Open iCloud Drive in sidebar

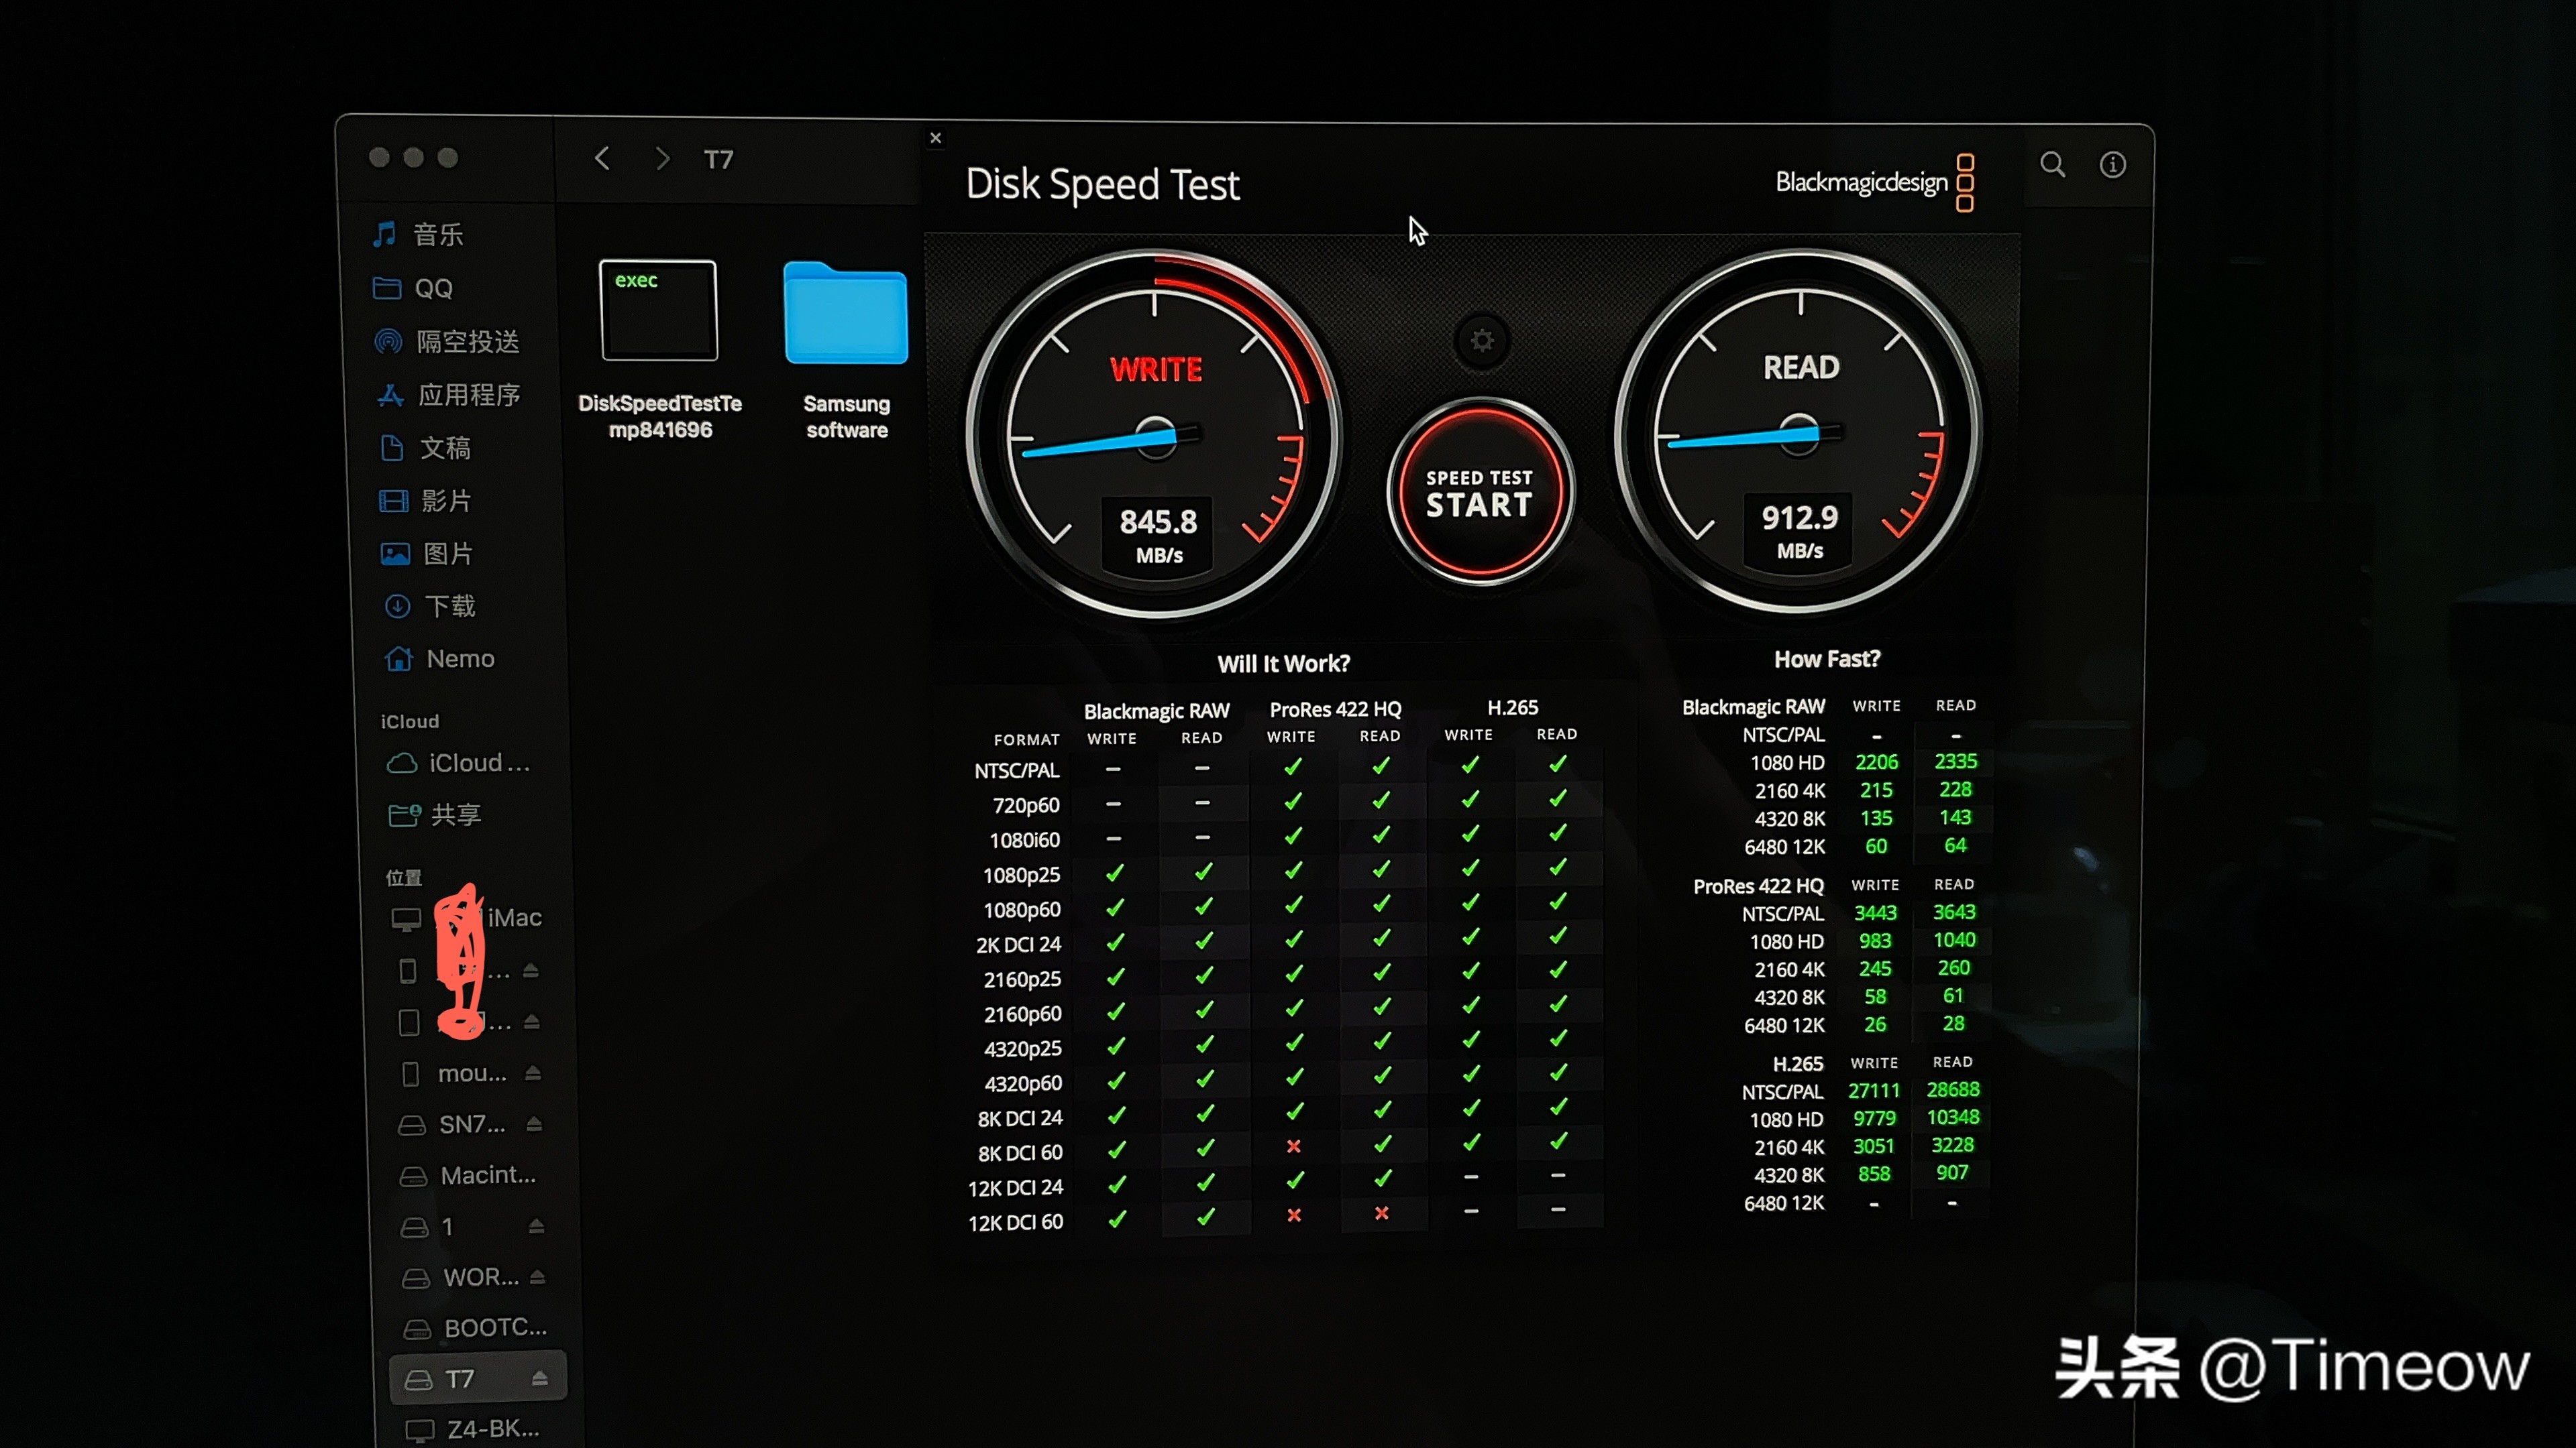click(478, 762)
